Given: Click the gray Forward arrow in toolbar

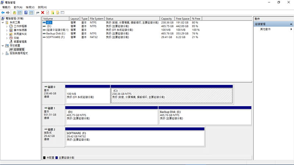Looking at the screenshot, I should 8,12.
